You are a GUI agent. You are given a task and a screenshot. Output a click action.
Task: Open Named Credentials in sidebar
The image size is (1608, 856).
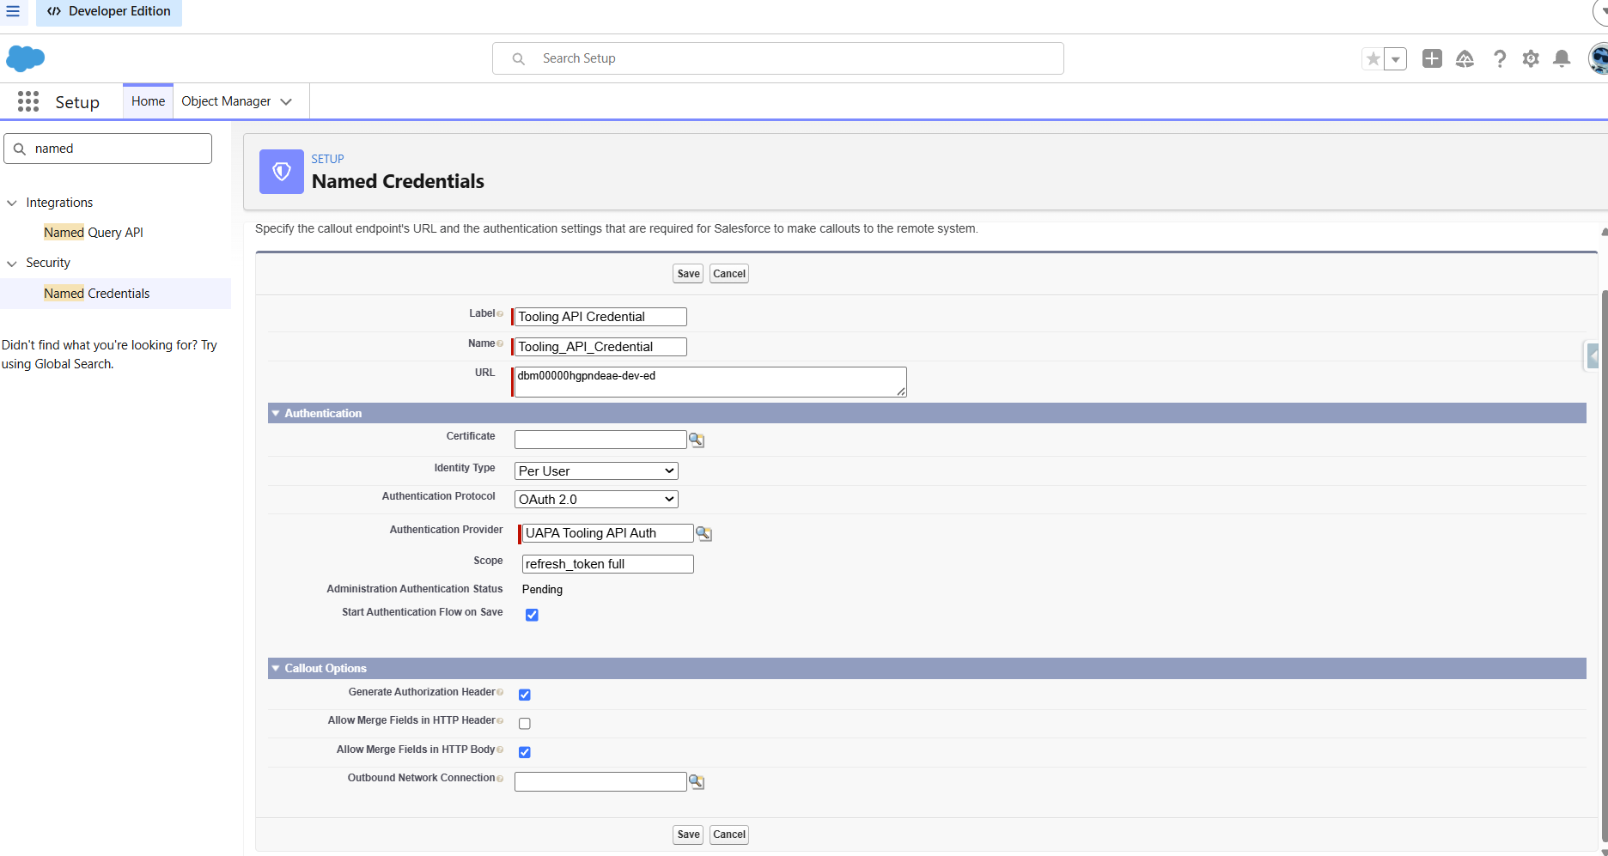[x=97, y=294]
